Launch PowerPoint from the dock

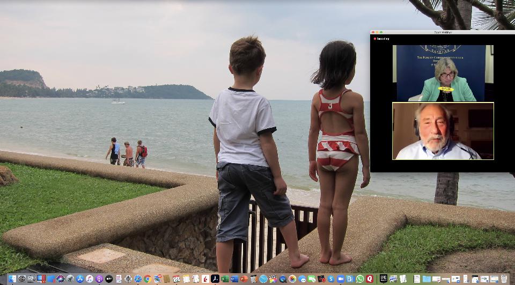coord(244,279)
